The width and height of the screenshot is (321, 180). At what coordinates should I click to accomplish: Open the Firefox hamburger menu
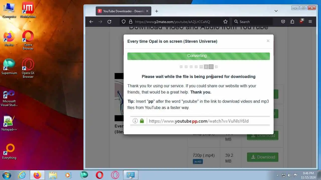click(x=310, y=22)
